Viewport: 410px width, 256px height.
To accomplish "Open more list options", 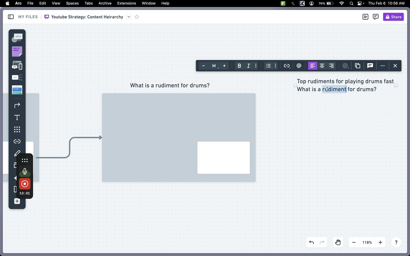I will pyautogui.click(x=275, y=66).
